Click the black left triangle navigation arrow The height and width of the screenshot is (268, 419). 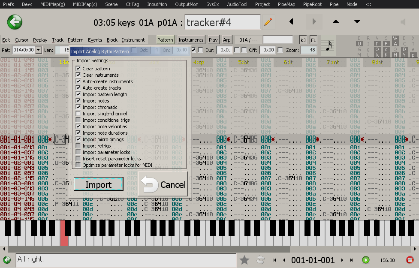(x=292, y=21)
